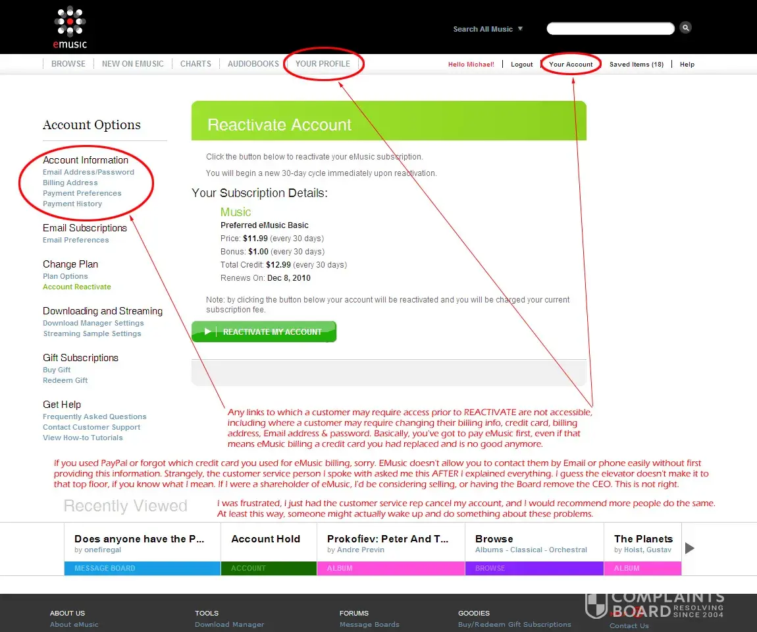757x632 pixels.
Task: Open NEW ON EMUSIC menu
Action: 133,64
